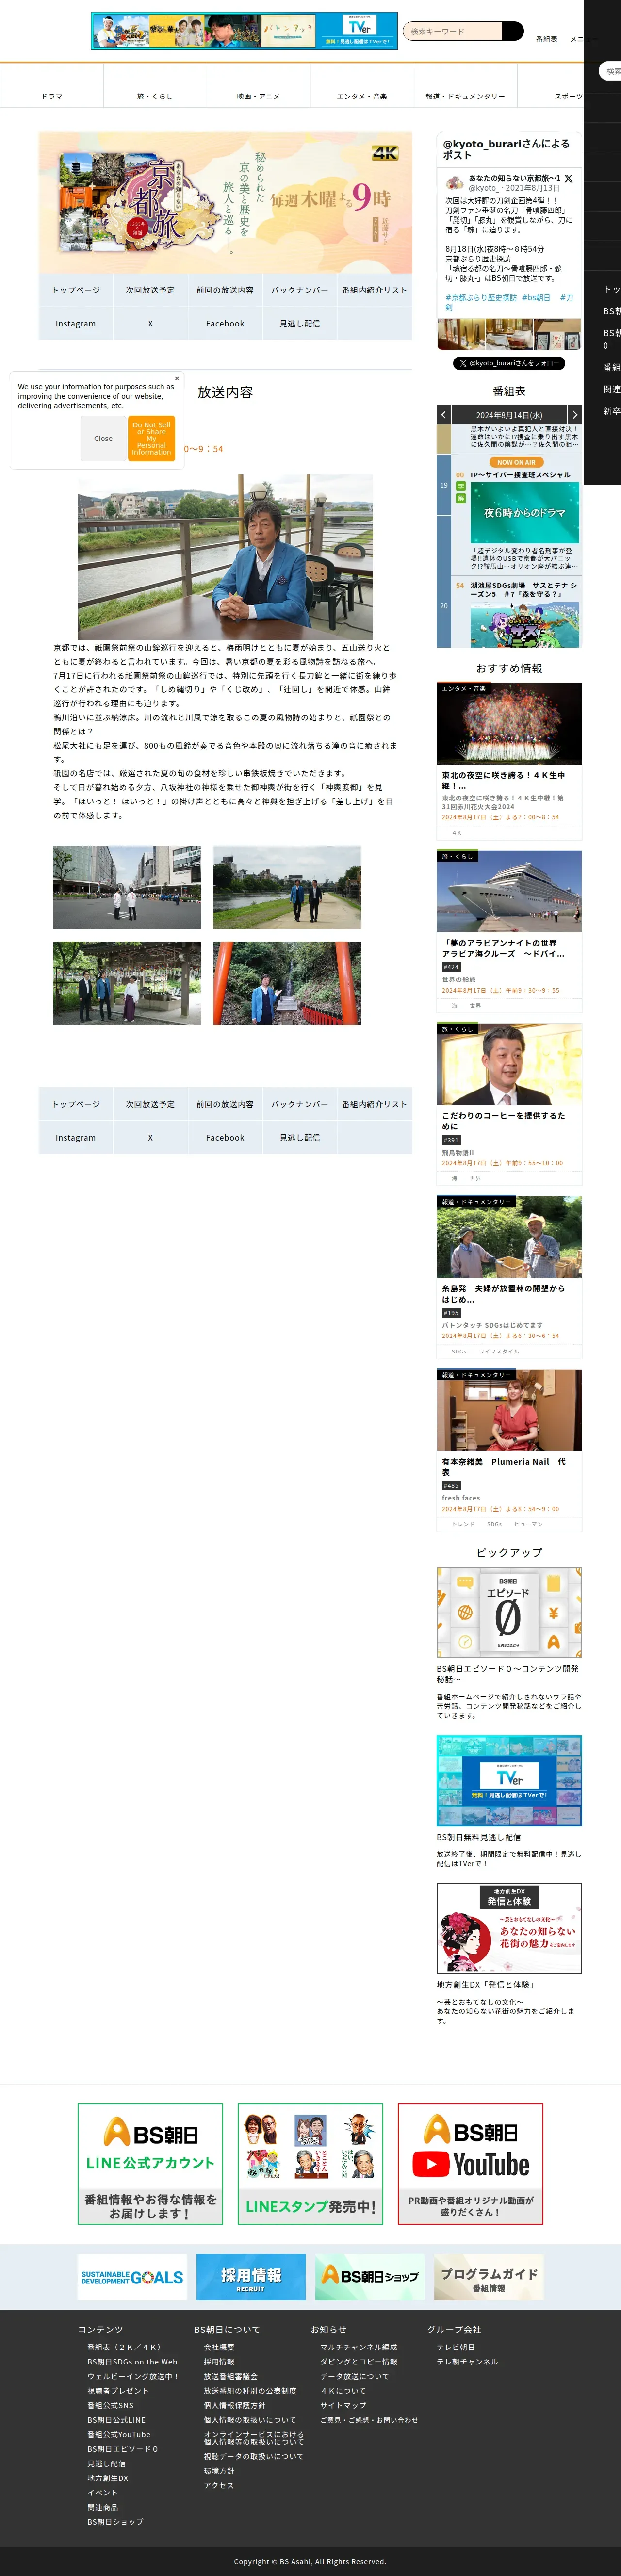
Task: Open gallery photo of men at the red torii gate
Action: point(287,982)
